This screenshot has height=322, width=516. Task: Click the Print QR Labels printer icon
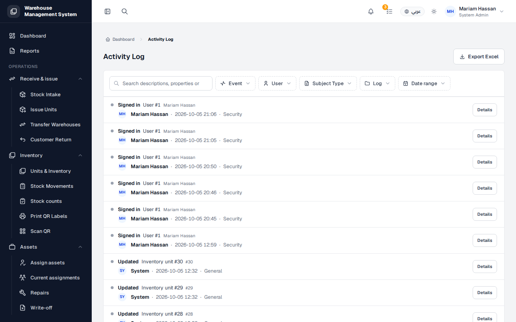point(23,216)
